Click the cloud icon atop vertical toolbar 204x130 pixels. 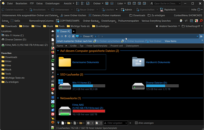[x=53, y=31]
